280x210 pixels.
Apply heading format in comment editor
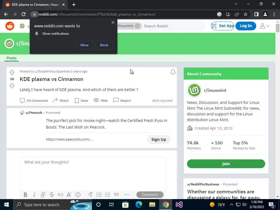pos(90,195)
